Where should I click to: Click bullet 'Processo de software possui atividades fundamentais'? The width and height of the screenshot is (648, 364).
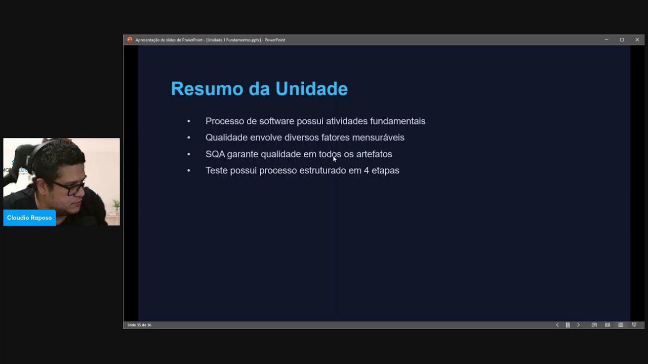tap(315, 121)
